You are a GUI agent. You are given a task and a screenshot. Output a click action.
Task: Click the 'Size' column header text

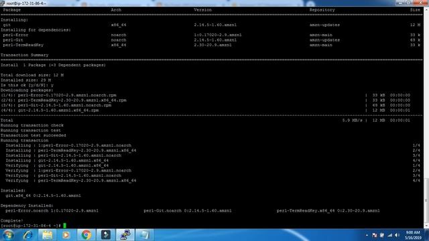pyautogui.click(x=415, y=10)
